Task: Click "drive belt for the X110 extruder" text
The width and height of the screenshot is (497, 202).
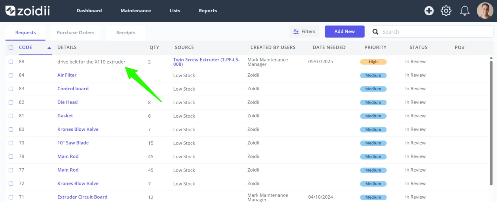Action: [91, 62]
